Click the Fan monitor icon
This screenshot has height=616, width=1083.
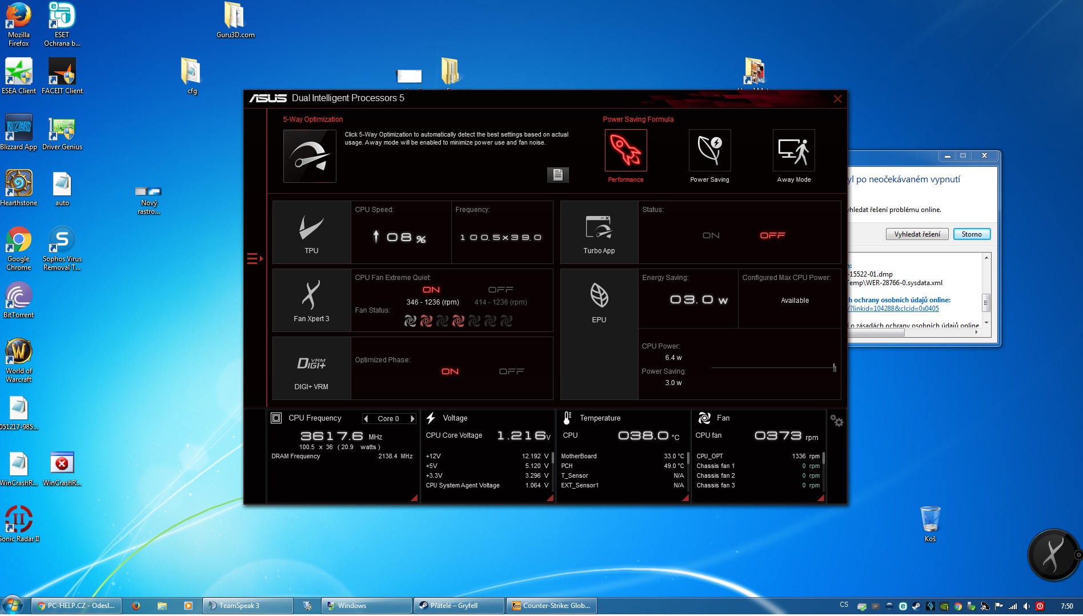[705, 418]
